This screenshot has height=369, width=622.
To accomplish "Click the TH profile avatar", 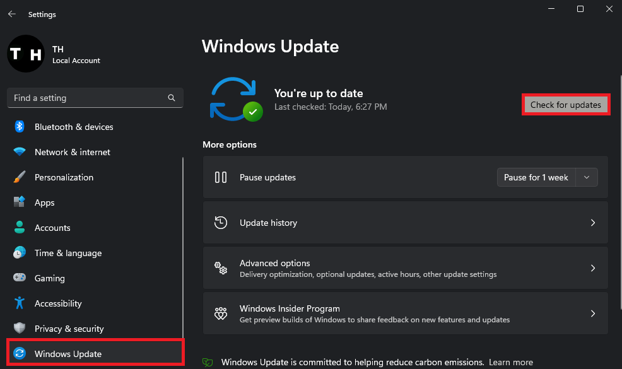I will tap(26, 54).
